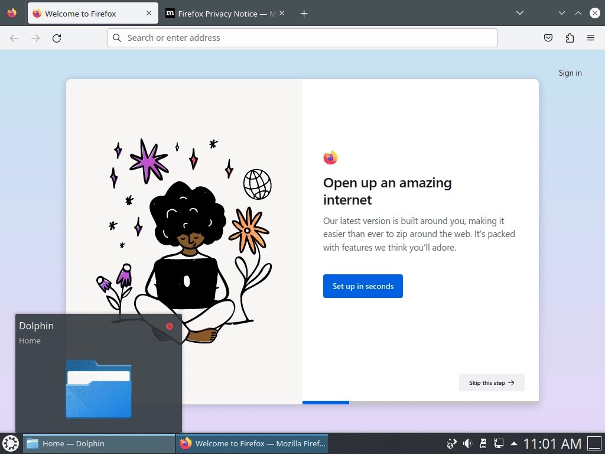Maximize the Firefox window

point(578,13)
